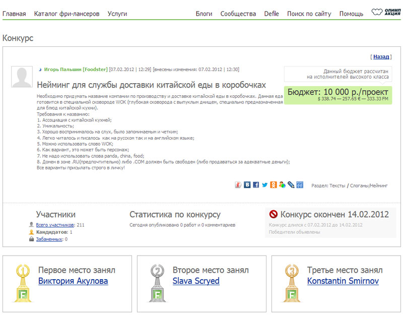The image size is (403, 316).
Task: Click Раздел: Тексты / Слоганы/Нейминг text
Action: [x=349, y=185]
